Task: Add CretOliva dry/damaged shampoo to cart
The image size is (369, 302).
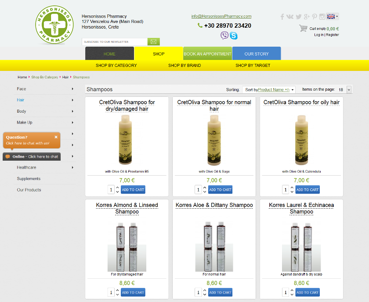Action: pos(133,190)
